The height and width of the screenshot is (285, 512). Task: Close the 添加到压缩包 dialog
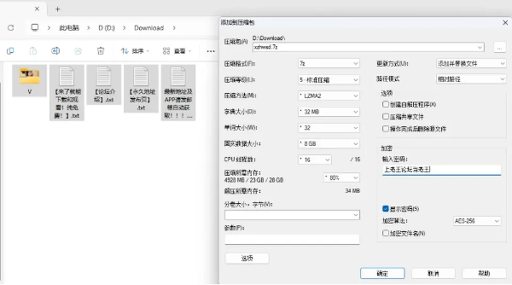(505, 22)
